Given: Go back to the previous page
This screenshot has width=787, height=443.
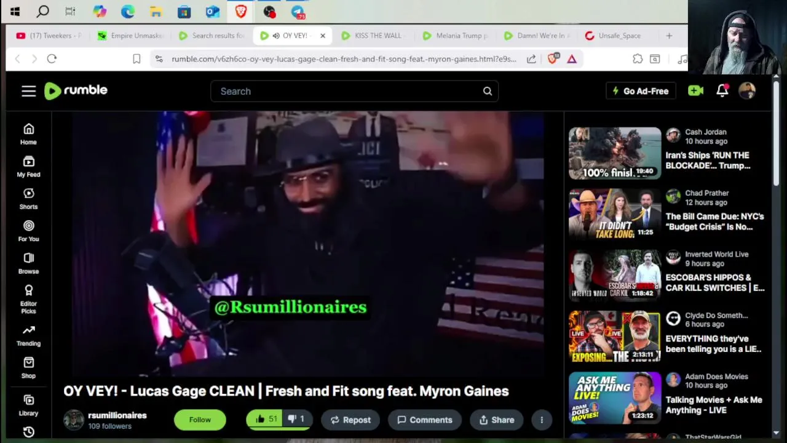Looking at the screenshot, I should point(17,58).
